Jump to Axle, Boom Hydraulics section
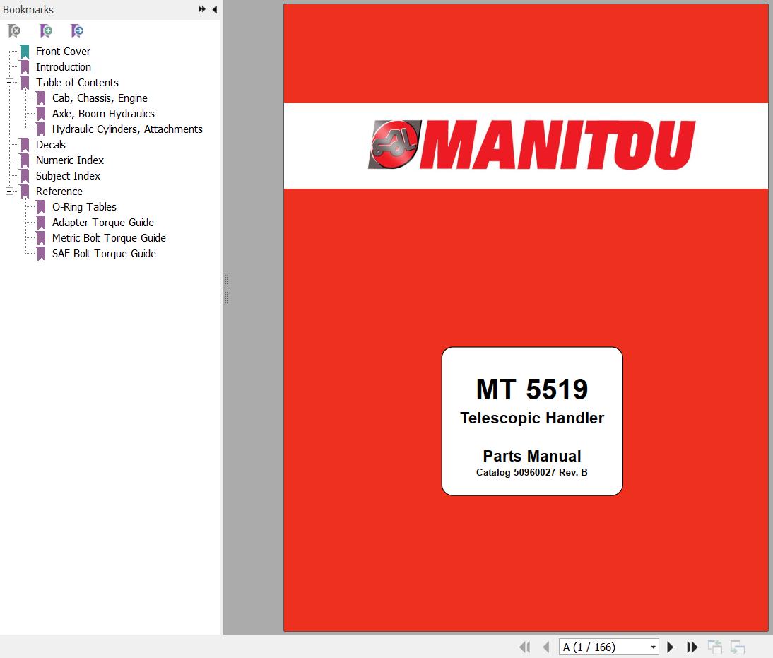773x658 pixels. (103, 114)
